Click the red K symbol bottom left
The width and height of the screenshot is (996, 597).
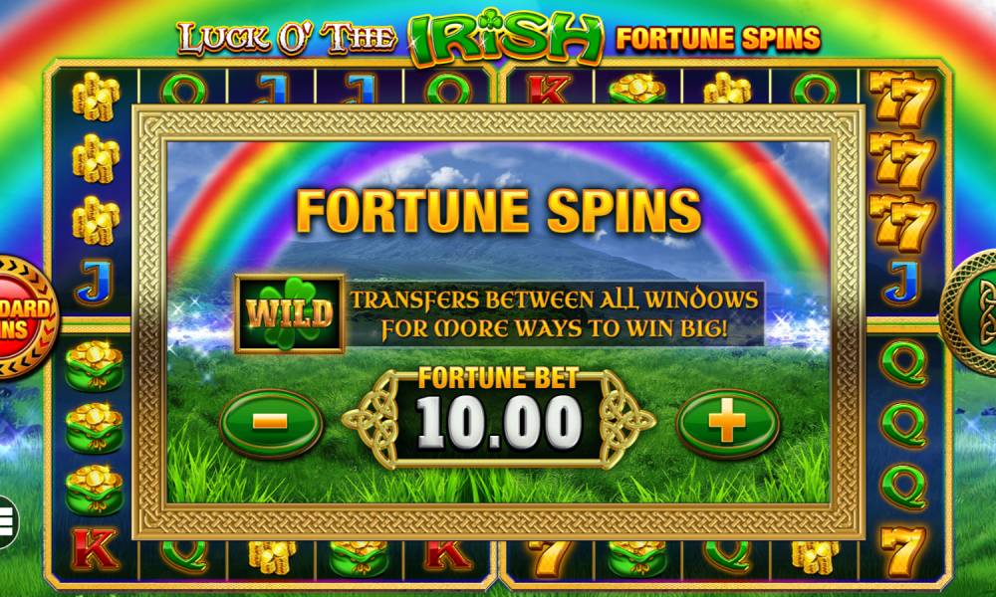click(95, 549)
